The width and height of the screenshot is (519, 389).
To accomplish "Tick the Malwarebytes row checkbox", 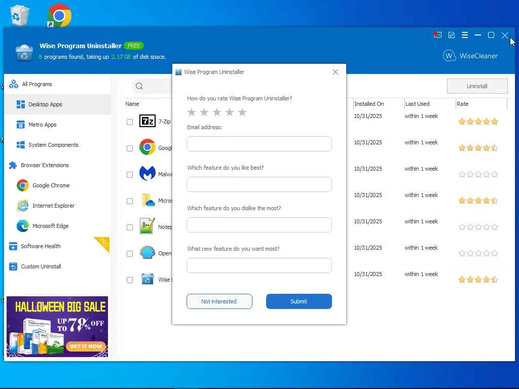I will [130, 175].
